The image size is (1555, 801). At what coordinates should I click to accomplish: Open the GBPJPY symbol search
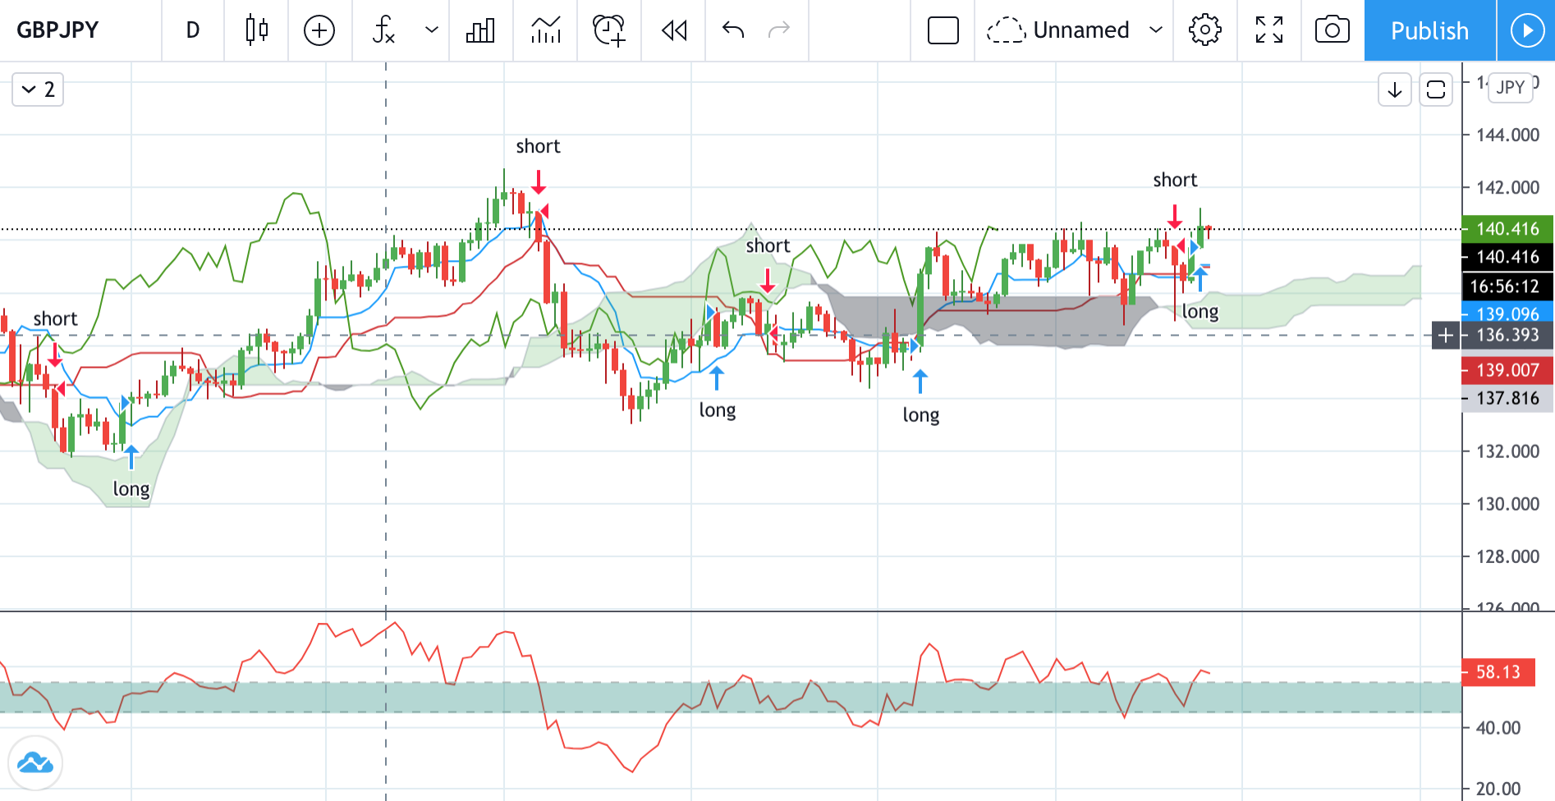pos(57,30)
